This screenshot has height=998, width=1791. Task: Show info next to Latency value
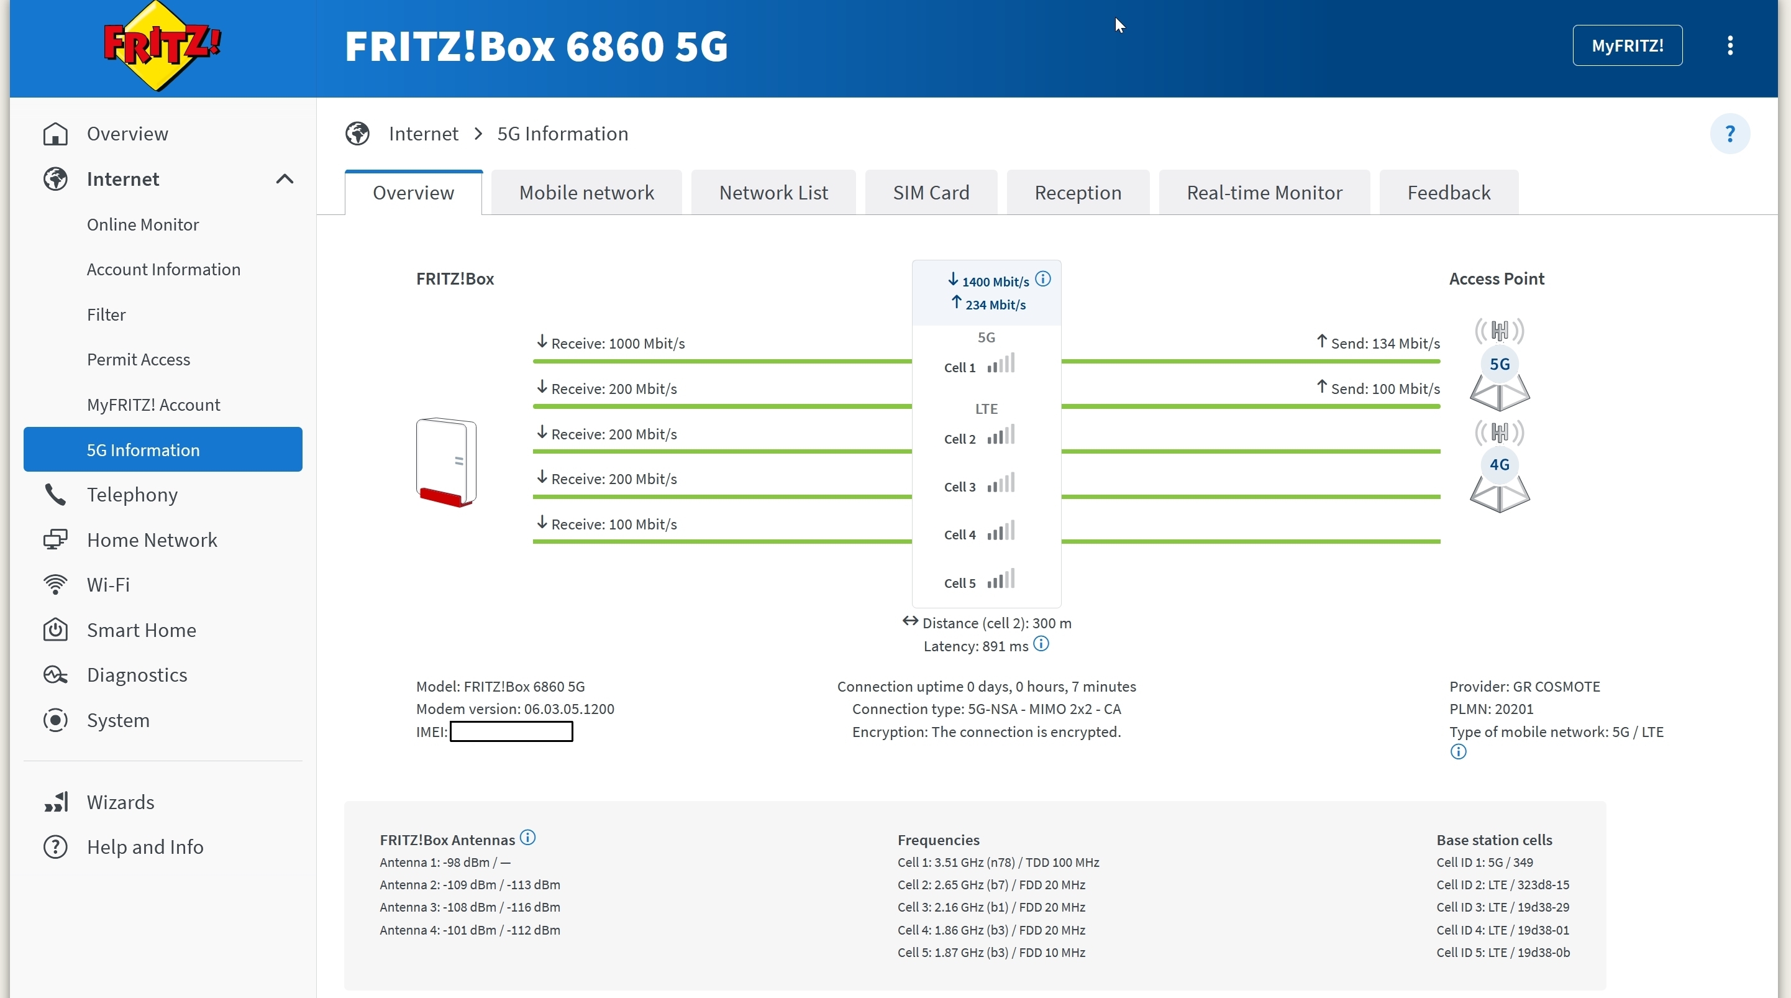[1041, 644]
